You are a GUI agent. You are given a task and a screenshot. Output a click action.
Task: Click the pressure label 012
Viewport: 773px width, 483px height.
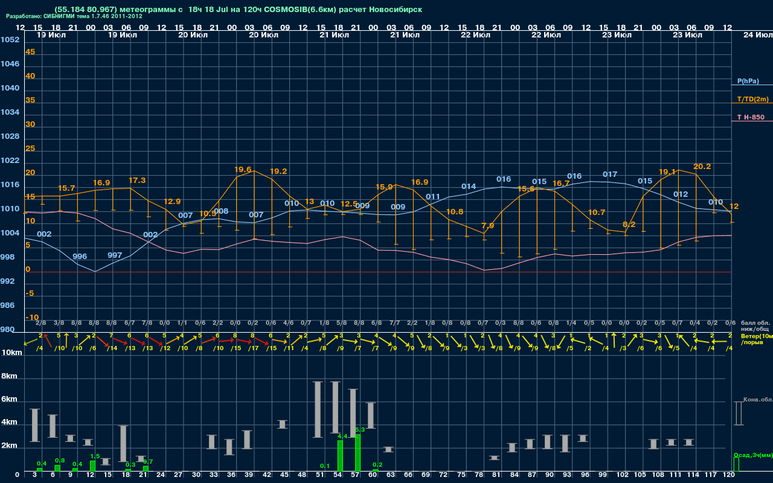[x=681, y=194]
